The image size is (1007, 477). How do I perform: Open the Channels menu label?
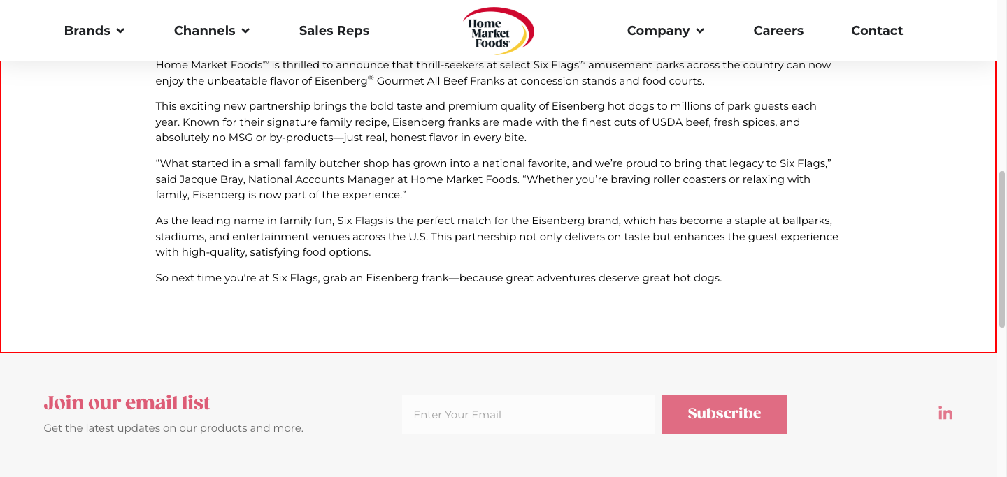[x=204, y=31]
